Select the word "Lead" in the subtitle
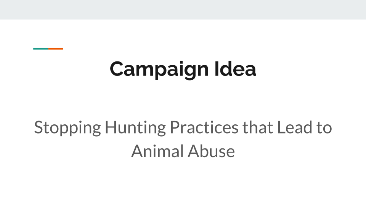 coord(295,127)
